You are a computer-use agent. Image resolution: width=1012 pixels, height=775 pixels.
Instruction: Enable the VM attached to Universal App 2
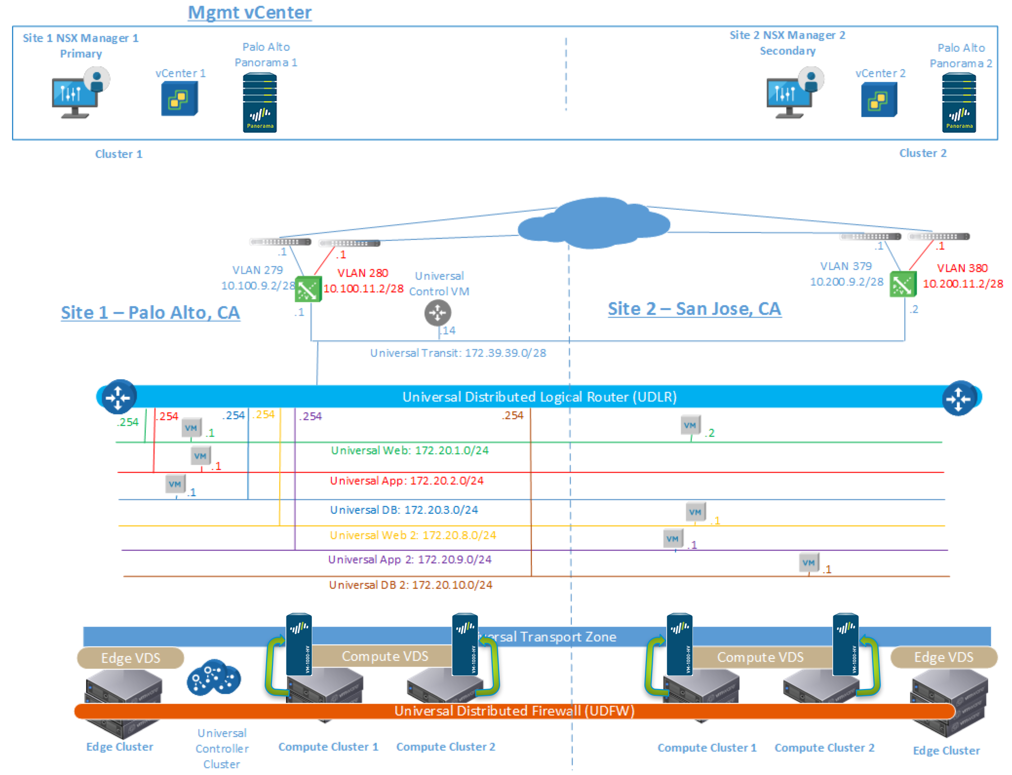(x=673, y=538)
